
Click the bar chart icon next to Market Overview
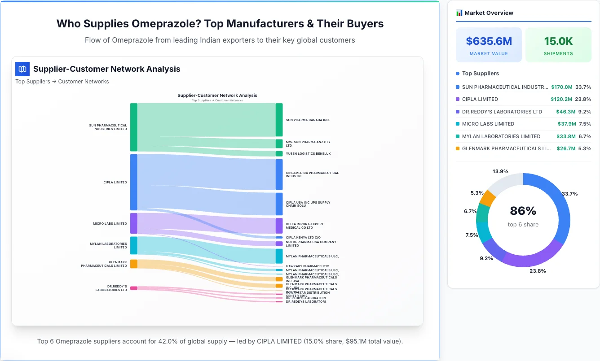[459, 13]
